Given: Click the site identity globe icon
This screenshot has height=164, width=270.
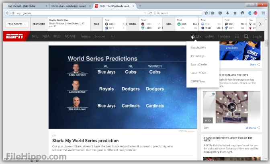Looking at the screenshot, I should [13, 13].
